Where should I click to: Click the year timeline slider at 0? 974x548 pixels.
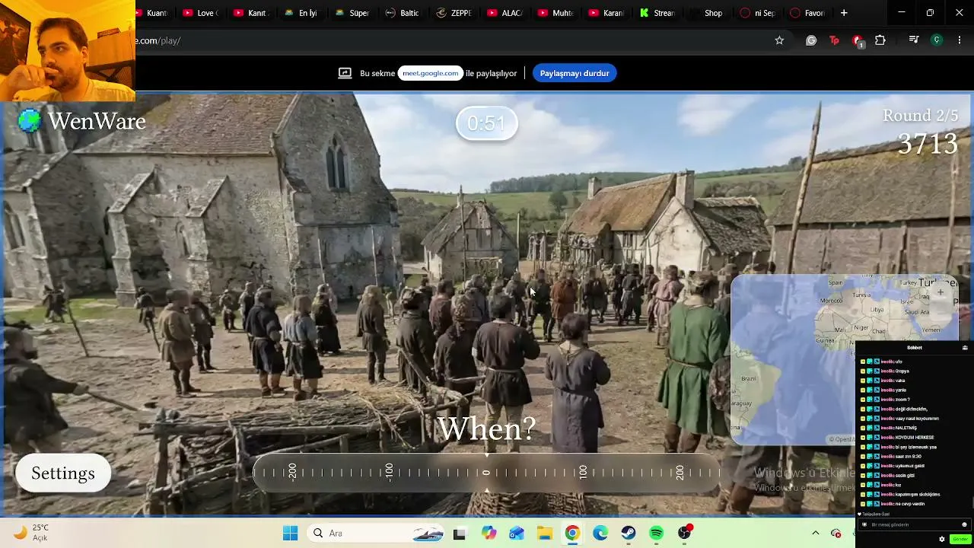click(486, 473)
